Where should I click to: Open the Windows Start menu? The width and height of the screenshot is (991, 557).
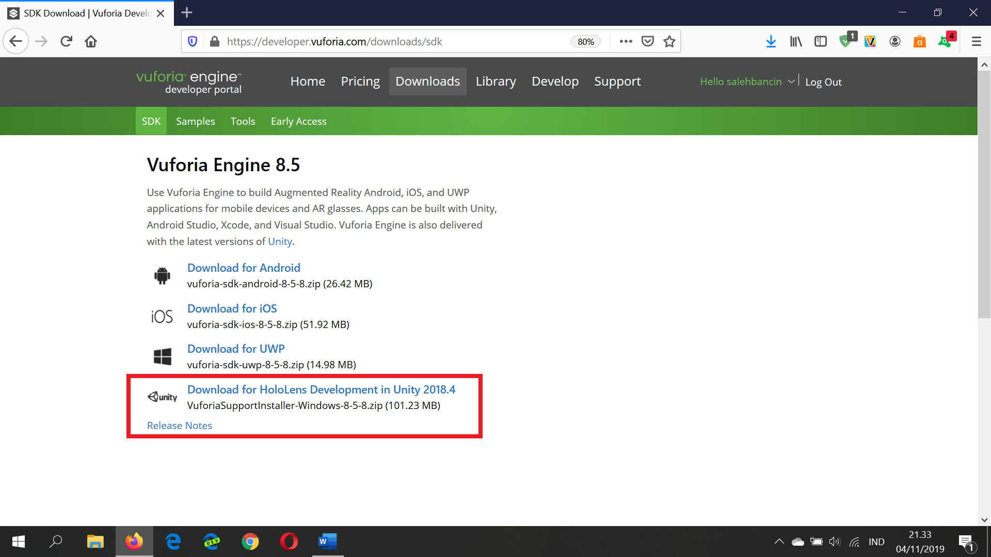coord(19,542)
